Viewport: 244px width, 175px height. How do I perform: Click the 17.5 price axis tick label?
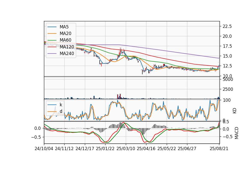(227, 46)
